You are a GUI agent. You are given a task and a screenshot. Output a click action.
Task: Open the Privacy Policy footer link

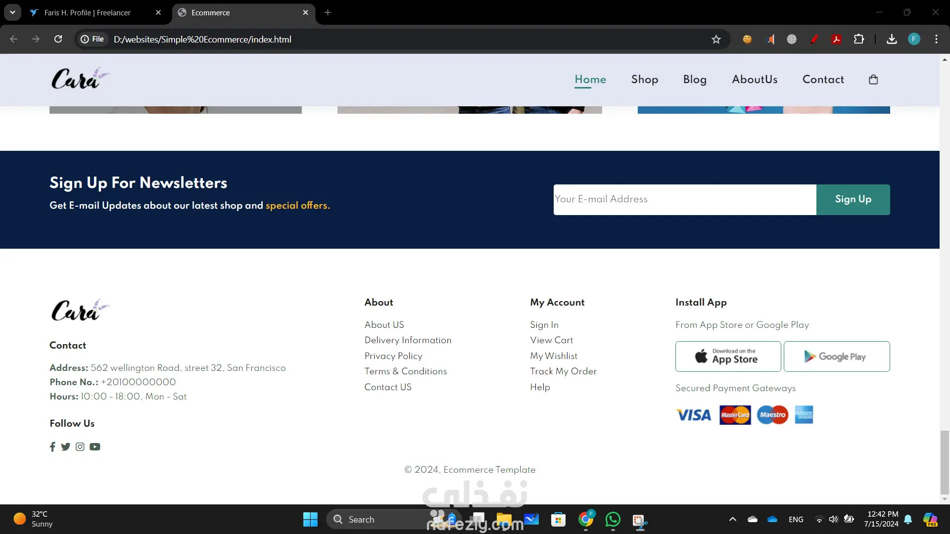(x=393, y=356)
